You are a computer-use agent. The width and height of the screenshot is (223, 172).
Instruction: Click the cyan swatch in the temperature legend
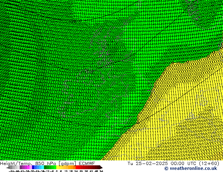coord(43,167)
